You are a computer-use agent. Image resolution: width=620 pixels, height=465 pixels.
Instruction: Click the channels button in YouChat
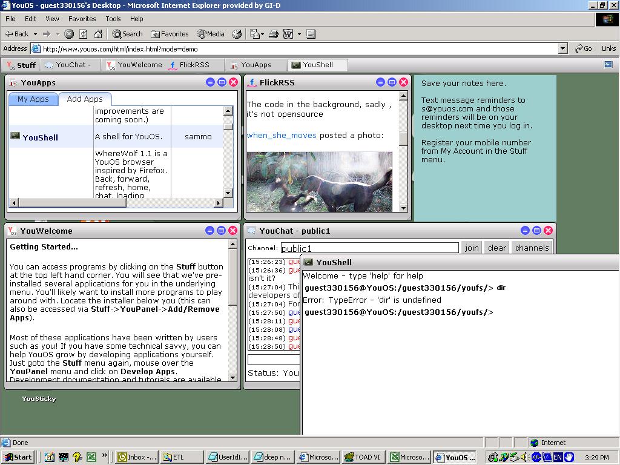[x=532, y=248]
